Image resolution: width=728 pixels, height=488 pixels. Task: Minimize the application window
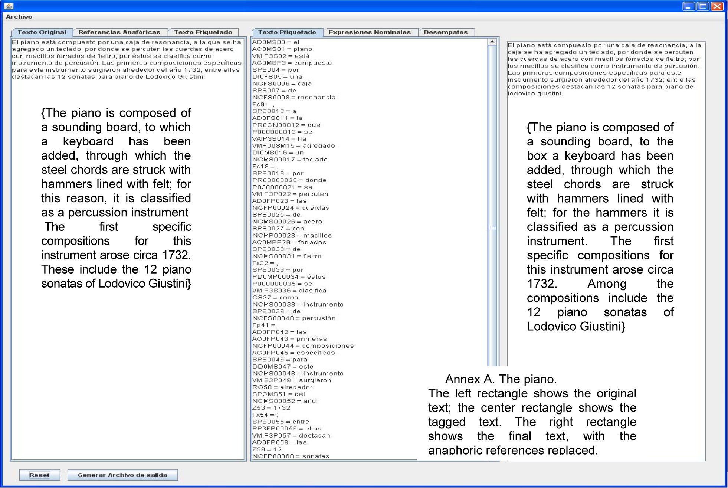coord(689,6)
